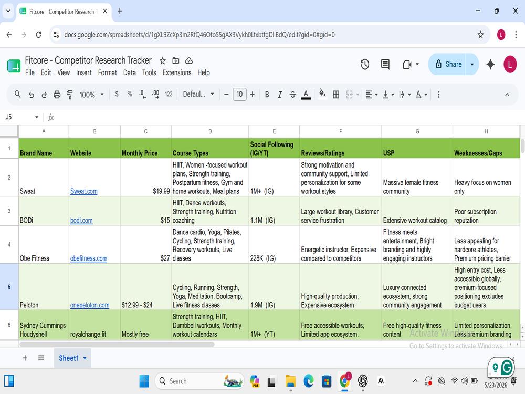This screenshot has height=394, width=525.
Task: Print the spreadsheet
Action: pyautogui.click(x=57, y=95)
